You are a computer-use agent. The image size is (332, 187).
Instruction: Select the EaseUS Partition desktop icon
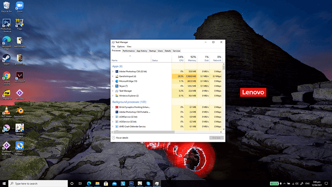tap(20, 148)
